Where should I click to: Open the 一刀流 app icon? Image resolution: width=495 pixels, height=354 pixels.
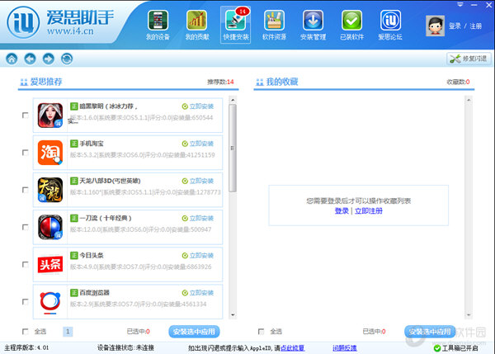(50, 227)
